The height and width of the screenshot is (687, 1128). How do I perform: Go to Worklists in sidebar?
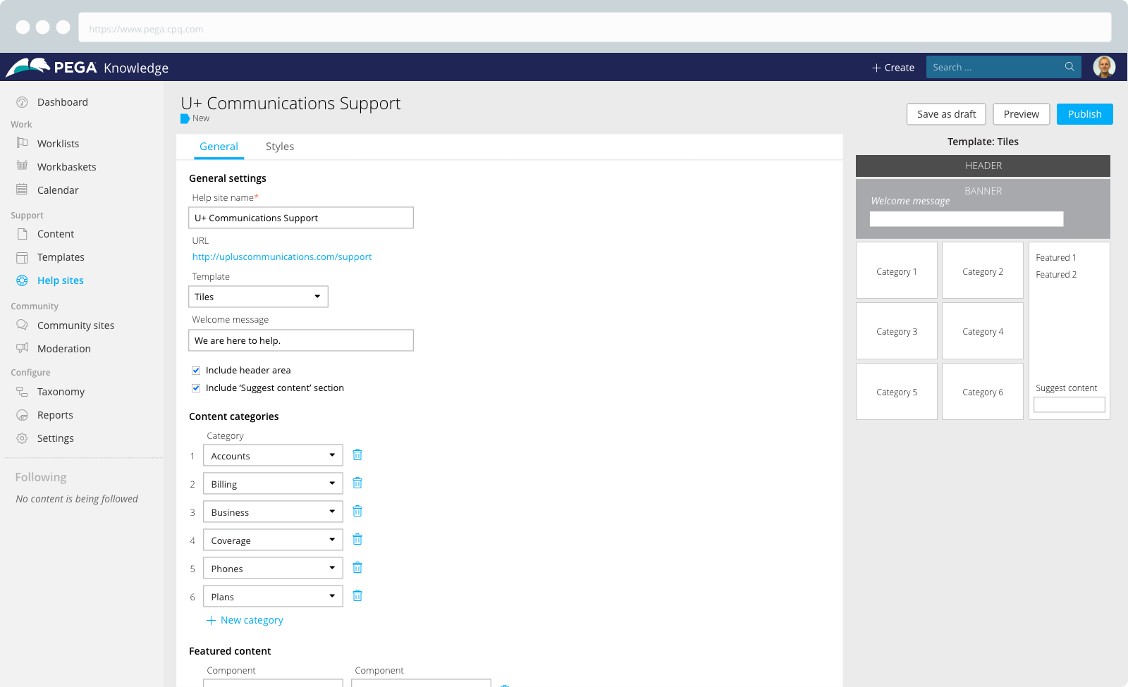[x=58, y=144]
